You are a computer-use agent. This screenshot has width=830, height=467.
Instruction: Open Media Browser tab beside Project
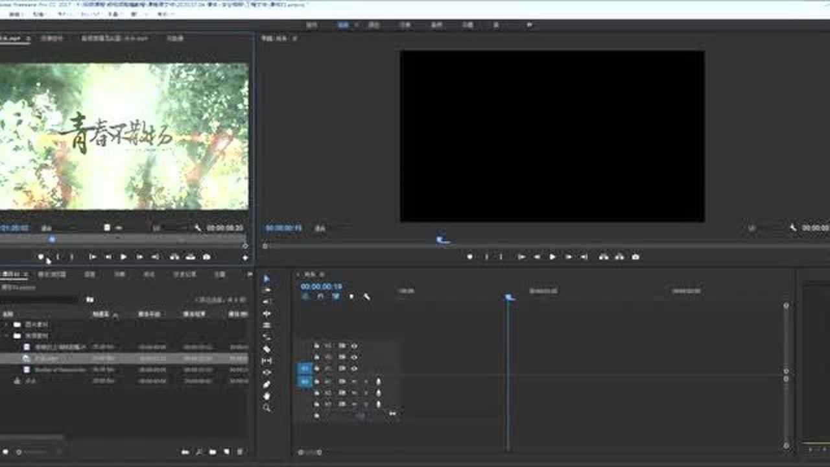pyautogui.click(x=53, y=274)
